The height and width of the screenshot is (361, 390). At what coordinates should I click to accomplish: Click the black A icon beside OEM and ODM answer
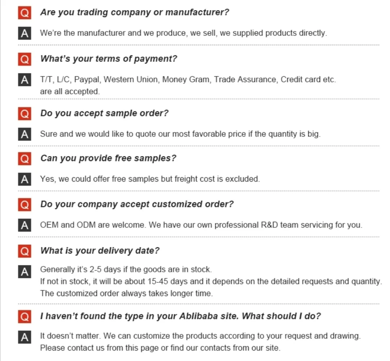tap(24, 225)
